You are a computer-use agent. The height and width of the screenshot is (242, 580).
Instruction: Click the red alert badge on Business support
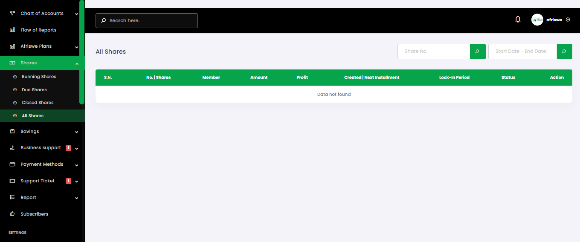68,148
